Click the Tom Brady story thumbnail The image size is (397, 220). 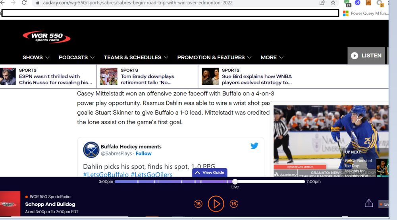click(x=109, y=76)
